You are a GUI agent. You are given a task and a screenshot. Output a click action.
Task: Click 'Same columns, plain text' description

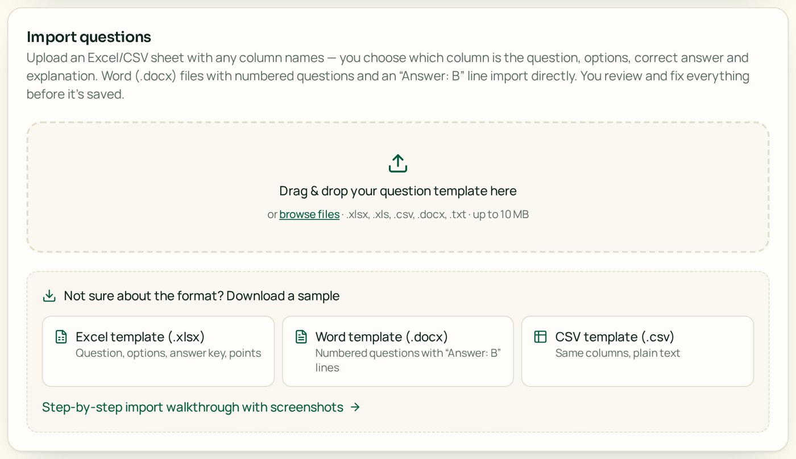click(x=617, y=353)
